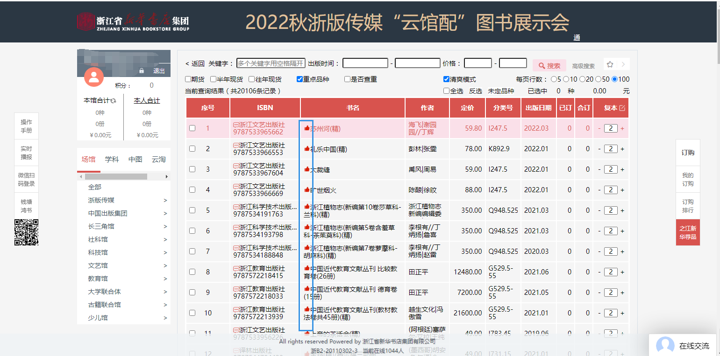The image size is (720, 356).
Task: Click the thumbs-up icon beside 礼乐中国(精)
Action: point(307,149)
